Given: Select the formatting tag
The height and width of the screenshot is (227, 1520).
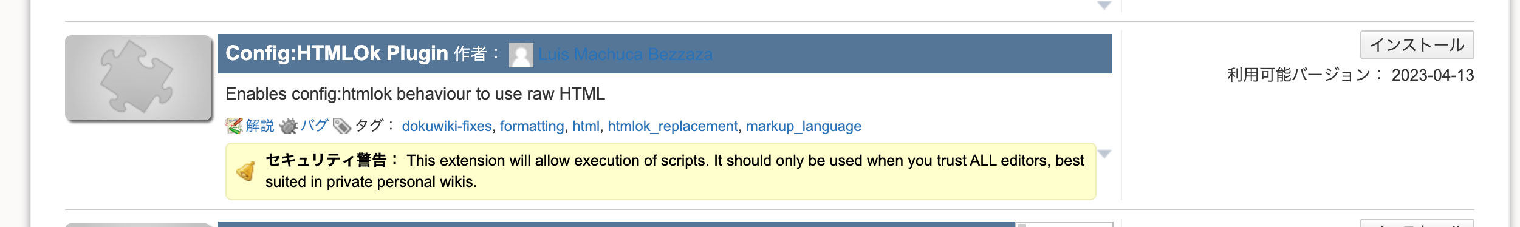Looking at the screenshot, I should (532, 126).
